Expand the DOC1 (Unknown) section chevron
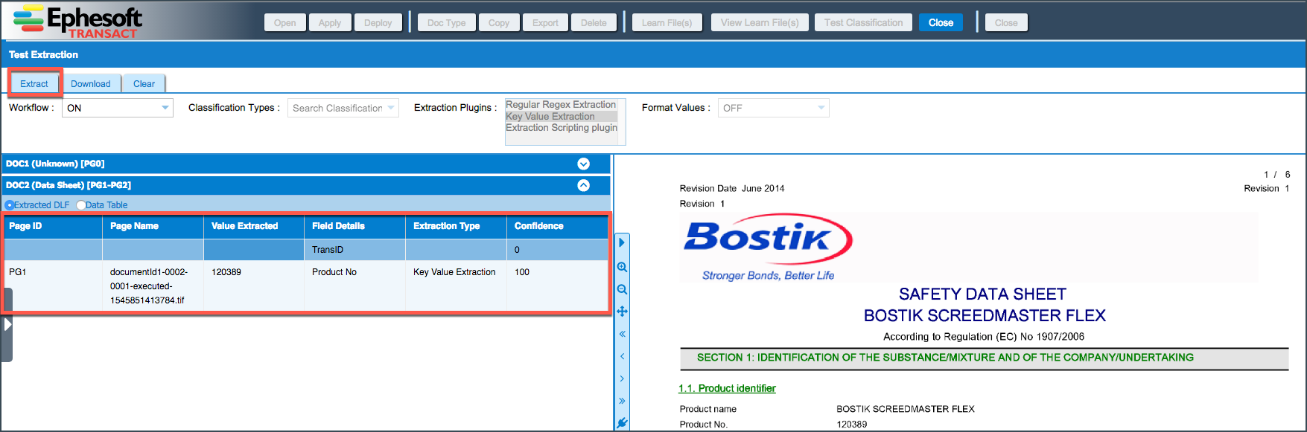 pyautogui.click(x=584, y=164)
